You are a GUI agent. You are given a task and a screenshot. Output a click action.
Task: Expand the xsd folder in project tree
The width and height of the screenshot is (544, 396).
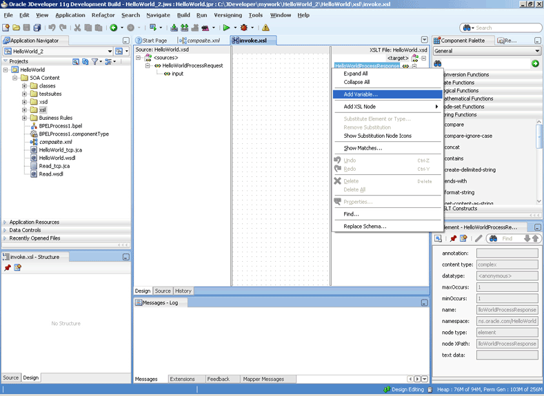[x=25, y=102]
